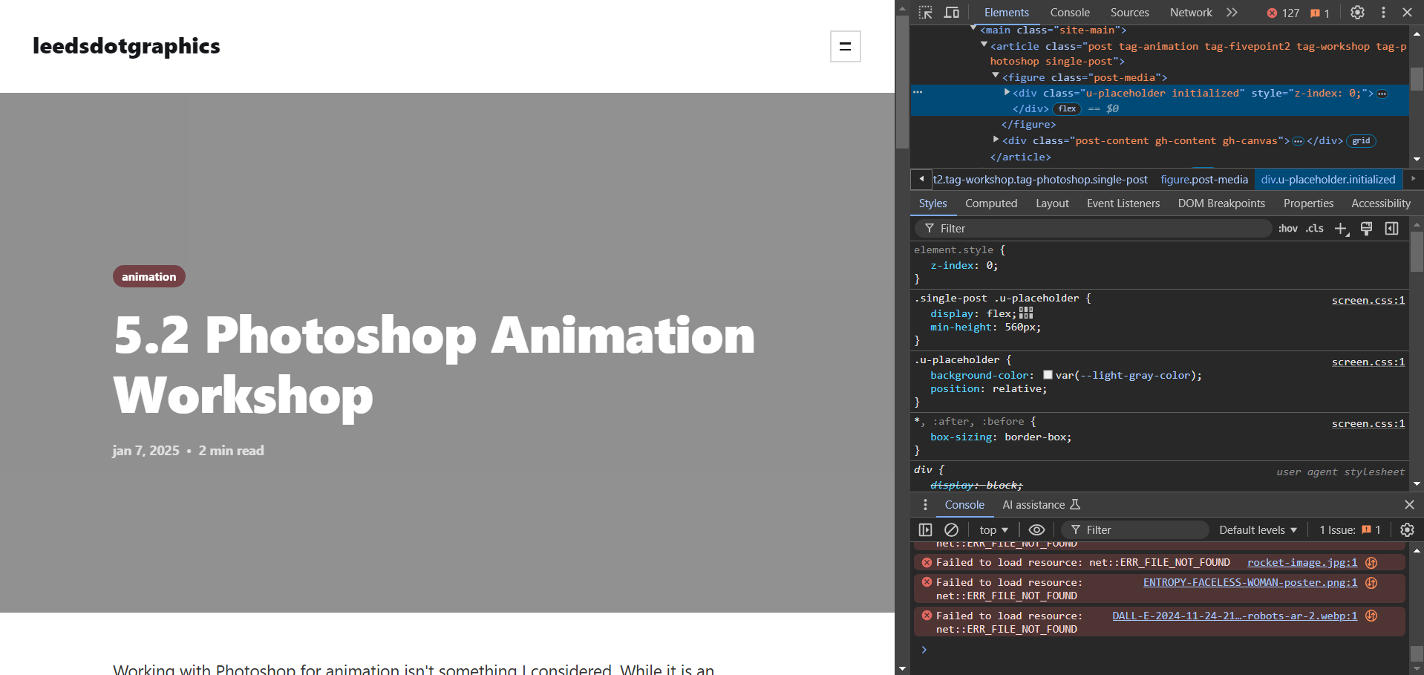The image size is (1424, 675).
Task: Open the site hamburger menu button
Action: click(x=845, y=46)
